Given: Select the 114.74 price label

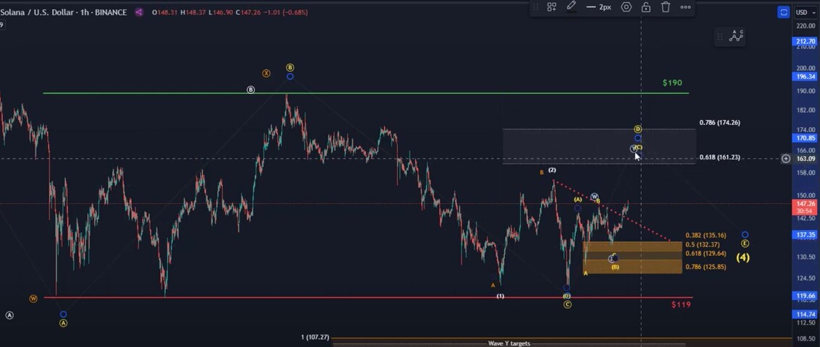Looking at the screenshot, I should 805,314.
